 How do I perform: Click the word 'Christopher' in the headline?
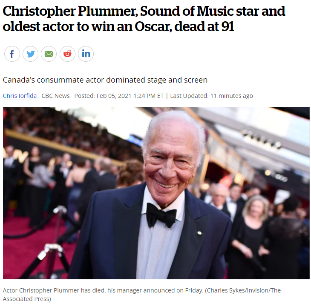pos(39,12)
